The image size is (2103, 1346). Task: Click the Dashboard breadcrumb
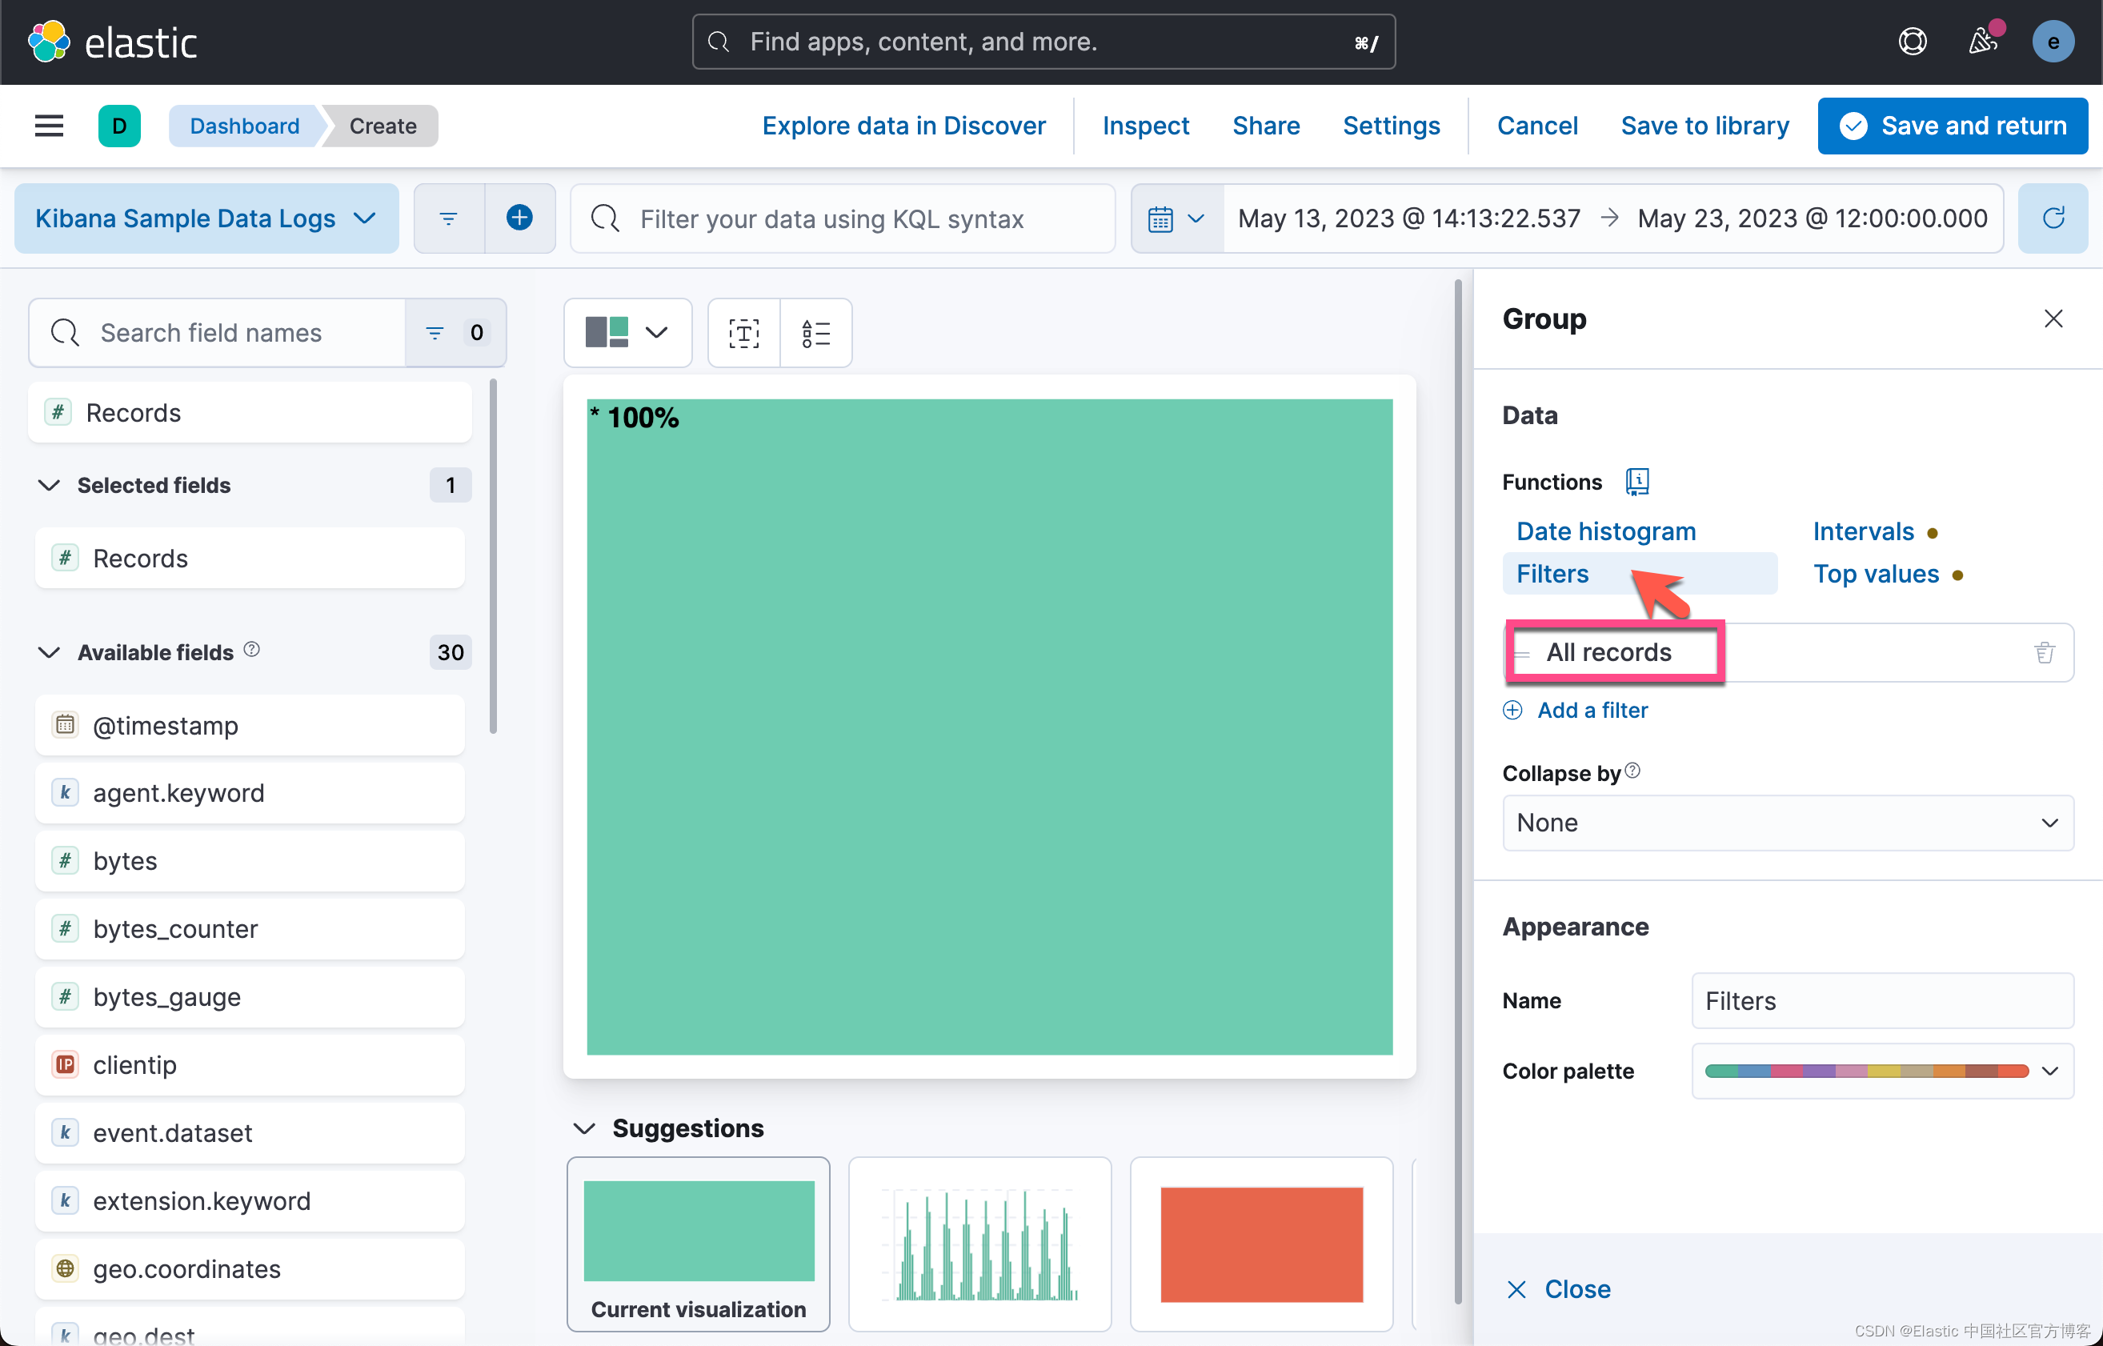245,126
